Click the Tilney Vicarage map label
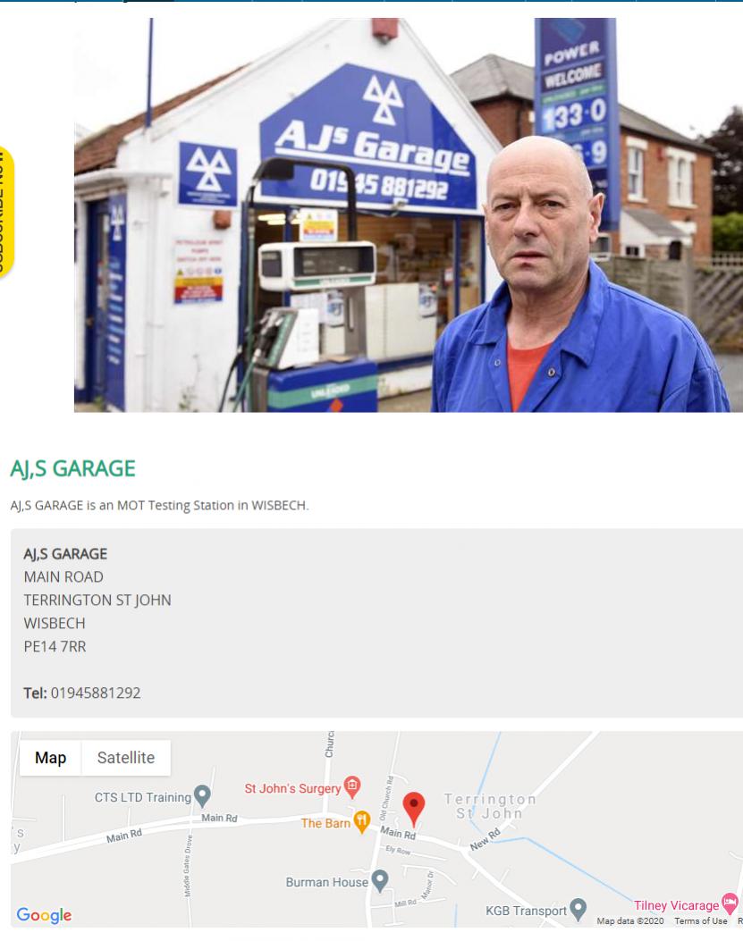 pos(676,905)
